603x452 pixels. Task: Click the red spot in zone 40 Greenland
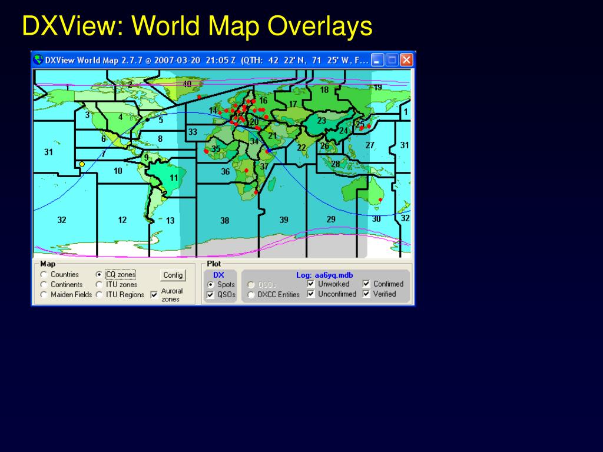point(199,97)
